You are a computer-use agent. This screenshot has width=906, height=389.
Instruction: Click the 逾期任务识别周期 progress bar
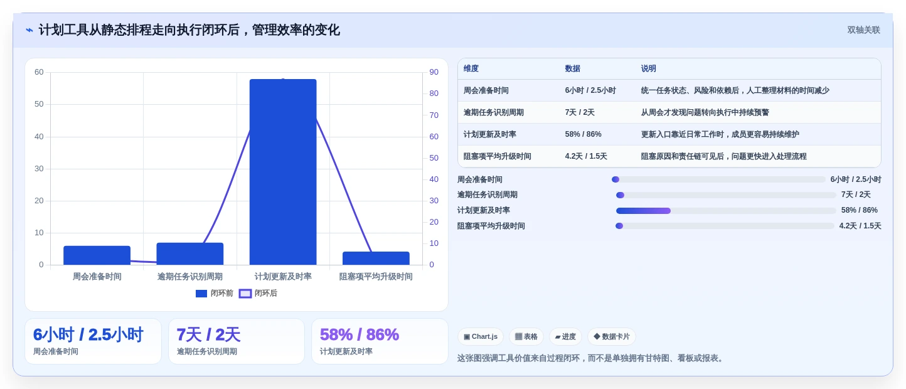(x=726, y=195)
